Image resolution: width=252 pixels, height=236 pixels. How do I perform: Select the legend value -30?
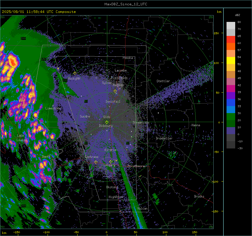pyautogui.click(x=240, y=148)
